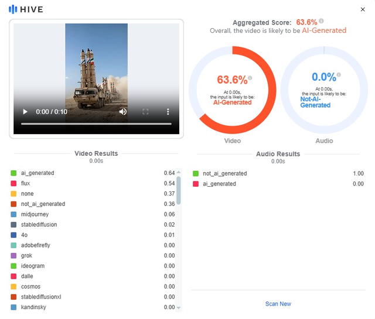Select the 'stablediffusion' result label
This screenshot has width=375, height=319.
click(39, 225)
